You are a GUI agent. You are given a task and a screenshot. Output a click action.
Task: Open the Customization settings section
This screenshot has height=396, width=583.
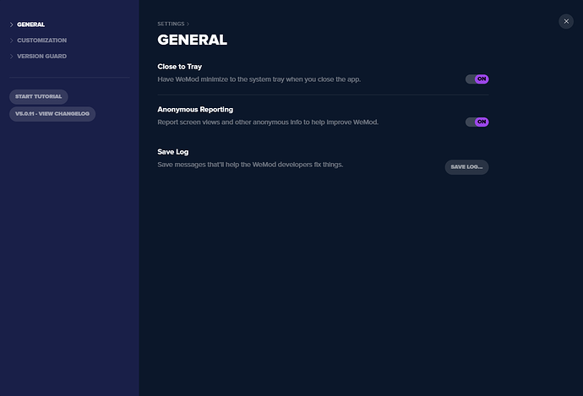[x=41, y=41]
